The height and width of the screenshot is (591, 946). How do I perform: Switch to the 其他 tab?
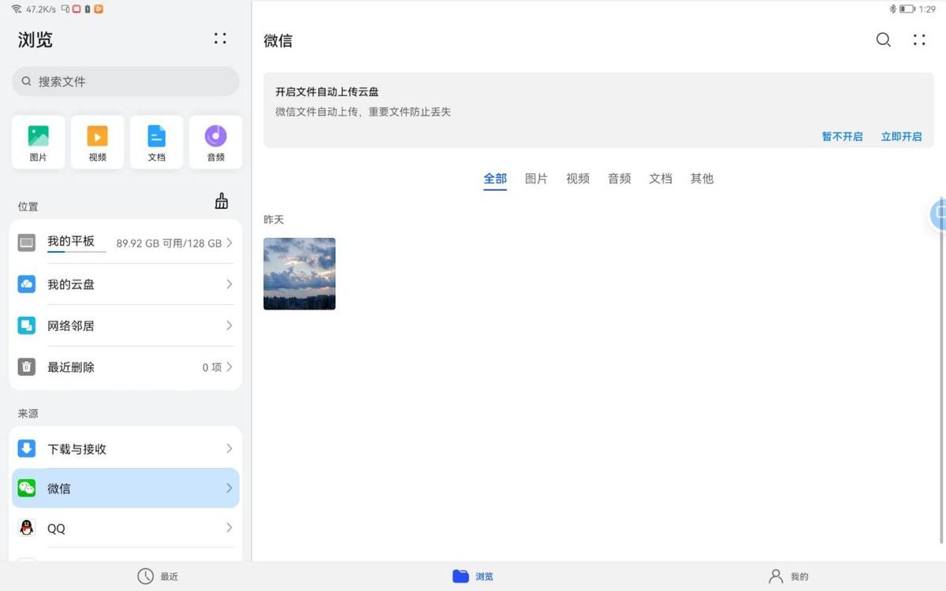coord(702,179)
